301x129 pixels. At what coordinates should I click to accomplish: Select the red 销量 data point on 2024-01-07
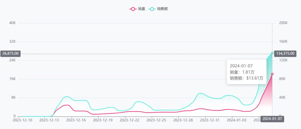(x=272, y=74)
